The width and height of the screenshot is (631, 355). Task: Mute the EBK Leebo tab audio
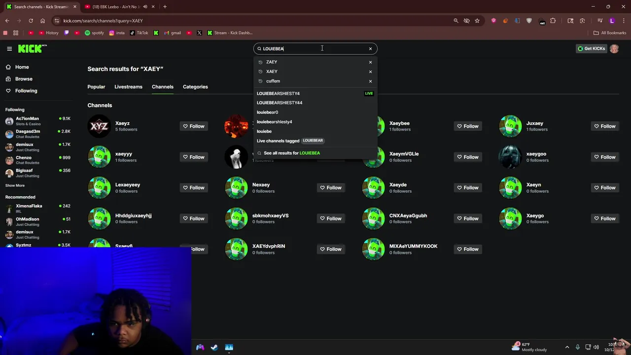click(145, 7)
